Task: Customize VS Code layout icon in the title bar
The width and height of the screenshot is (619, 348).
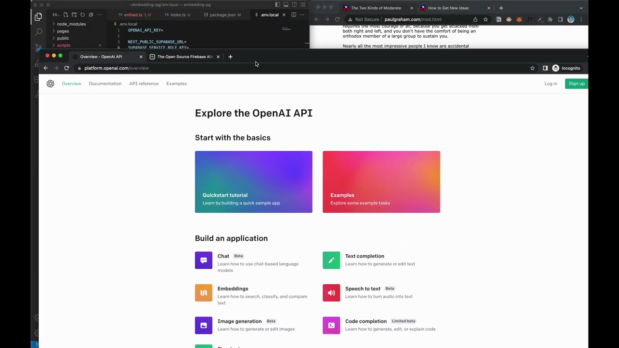Action: coord(303,5)
